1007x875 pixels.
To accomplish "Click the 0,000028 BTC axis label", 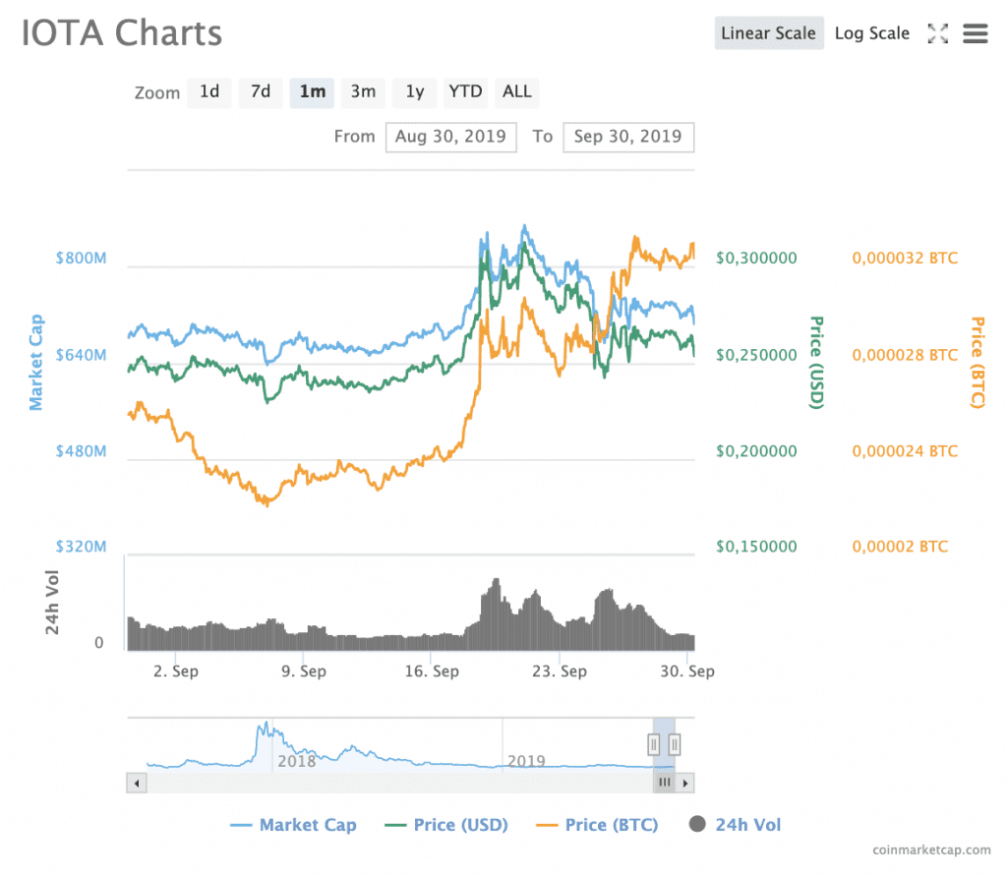I will pyautogui.click(x=905, y=355).
